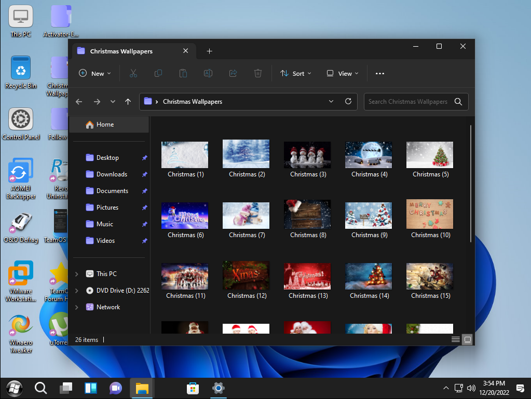The image size is (531, 399).
Task: Click the Rename icon in toolbar
Action: click(x=208, y=74)
